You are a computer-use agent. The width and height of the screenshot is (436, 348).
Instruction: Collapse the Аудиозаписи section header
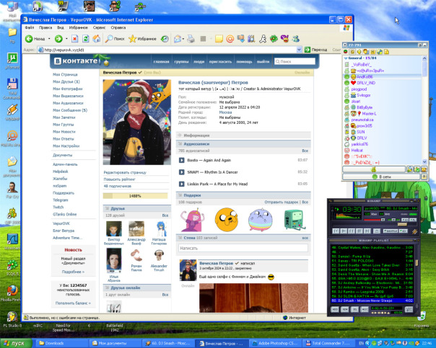point(243,144)
